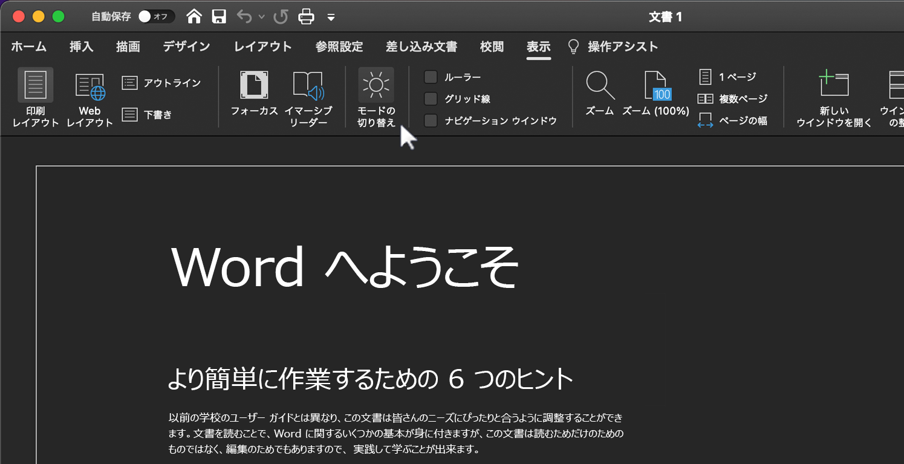Screen dimensions: 904x464
Task: Click heading より簡単に作業するための 6 つのヒント
Action: tap(370, 379)
